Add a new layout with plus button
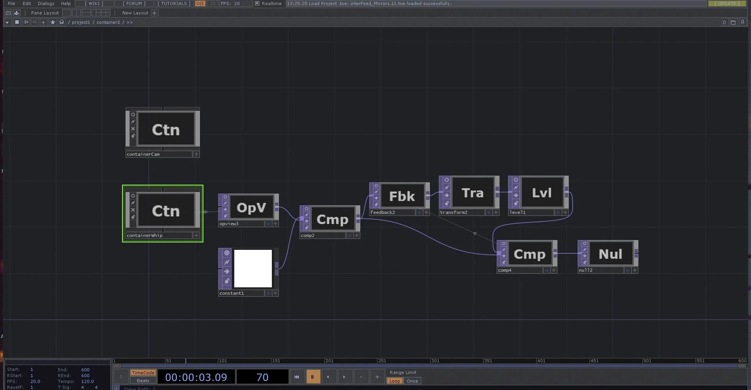Image resolution: width=751 pixels, height=390 pixels. (155, 13)
